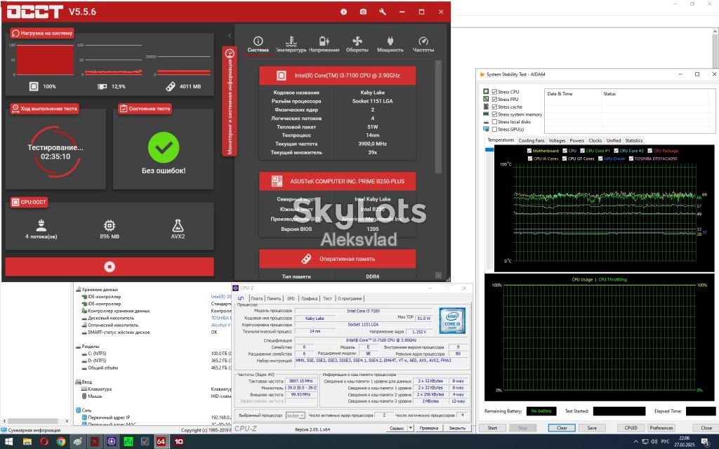The height and width of the screenshot is (449, 719).
Task: Click the 896 MB memory chip icon
Action: (110, 225)
